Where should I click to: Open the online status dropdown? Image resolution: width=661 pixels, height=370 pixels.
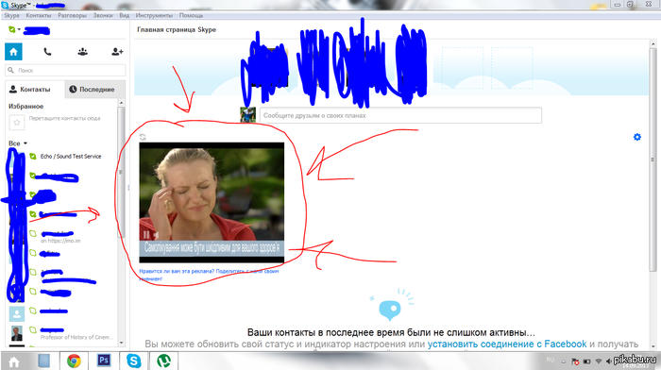14,29
